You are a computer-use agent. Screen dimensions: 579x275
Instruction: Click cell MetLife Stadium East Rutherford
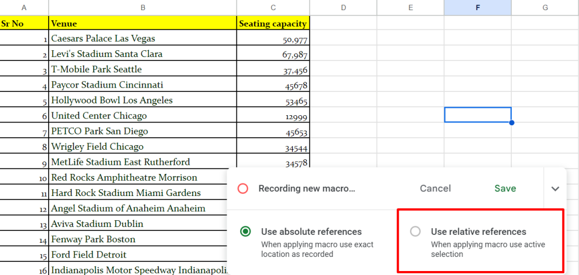pos(142,161)
